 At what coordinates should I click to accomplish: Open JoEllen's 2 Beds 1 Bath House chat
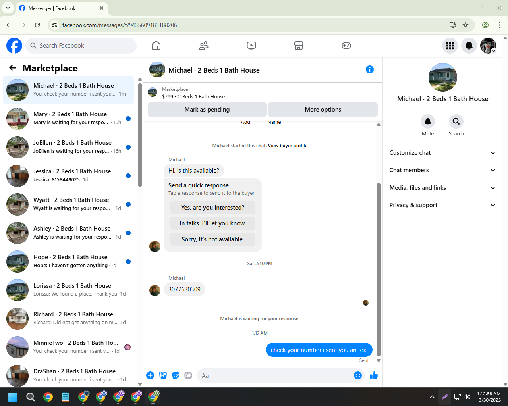pos(68,147)
